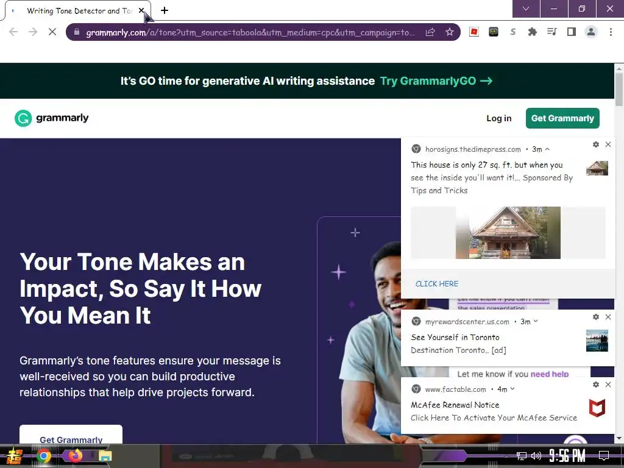Open settings of factable notification
The height and width of the screenshot is (468, 624).
pyautogui.click(x=596, y=385)
